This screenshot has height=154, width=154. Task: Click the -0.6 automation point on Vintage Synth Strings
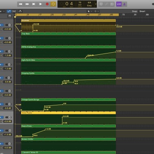pyautogui.click(x=63, y=105)
